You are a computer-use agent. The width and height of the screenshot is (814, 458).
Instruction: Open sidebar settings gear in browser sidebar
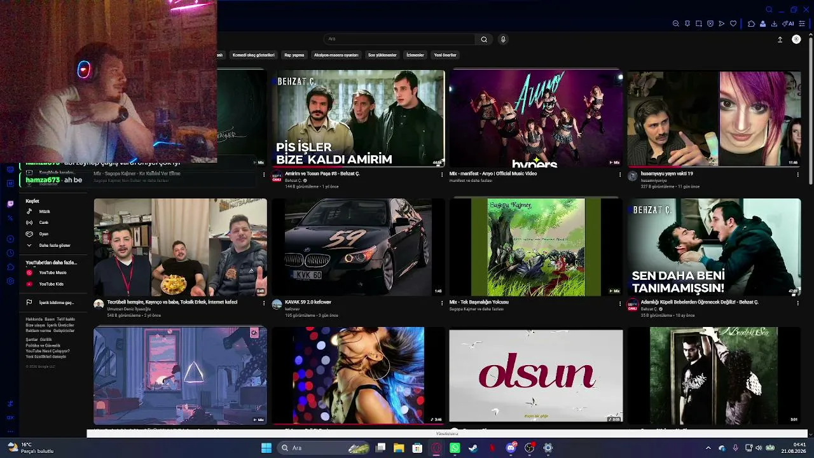[x=10, y=281]
